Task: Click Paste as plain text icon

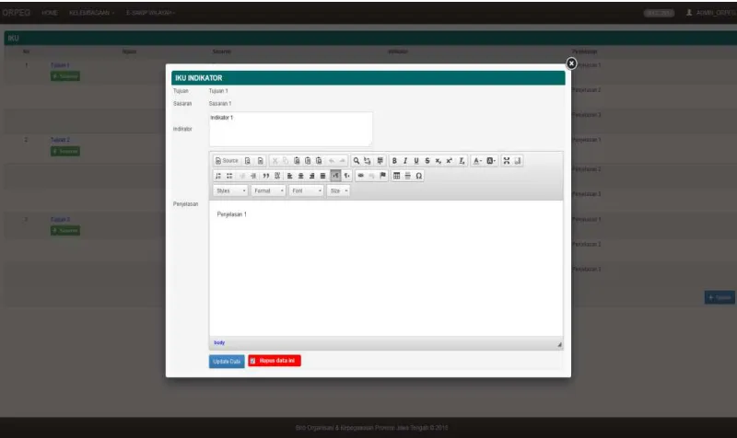Action: click(308, 160)
